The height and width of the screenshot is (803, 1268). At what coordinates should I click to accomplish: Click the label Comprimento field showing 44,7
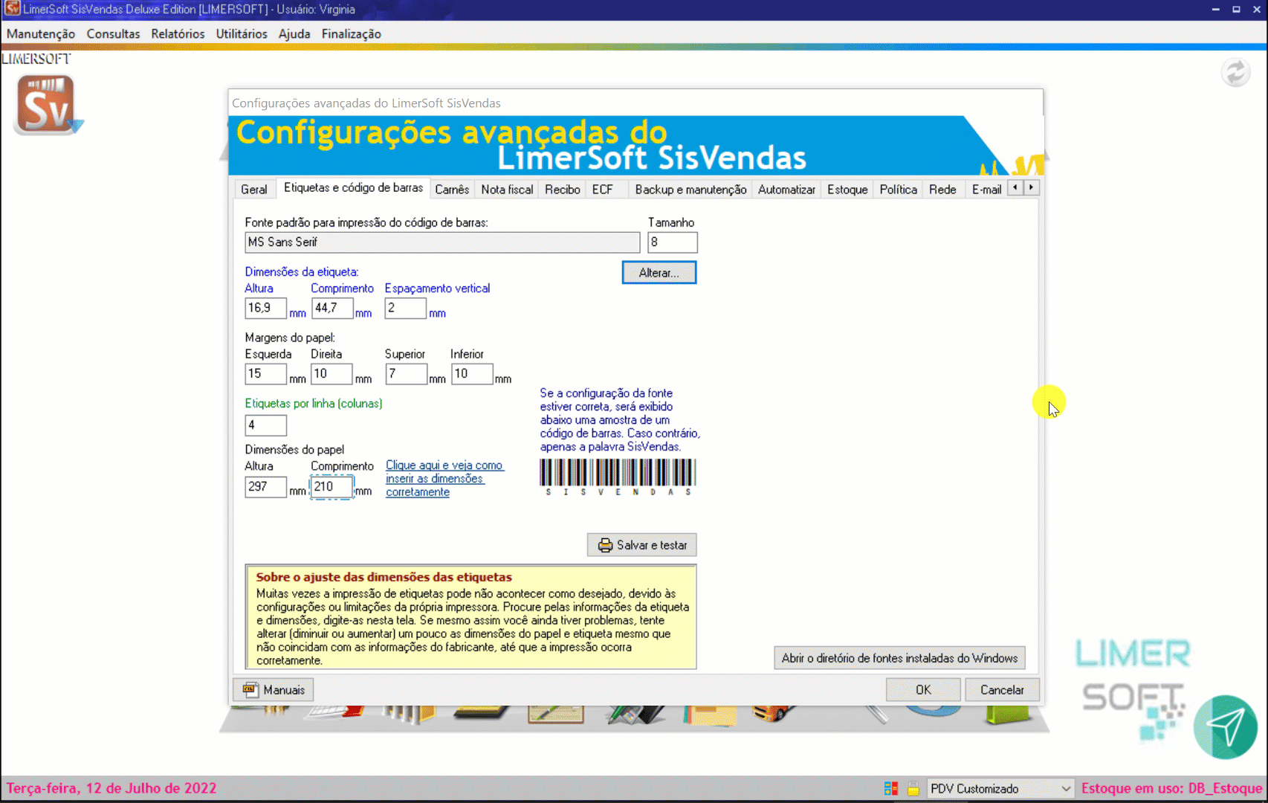tap(332, 308)
